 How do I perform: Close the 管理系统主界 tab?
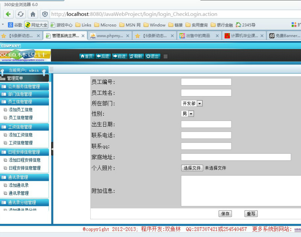[x=83, y=36]
